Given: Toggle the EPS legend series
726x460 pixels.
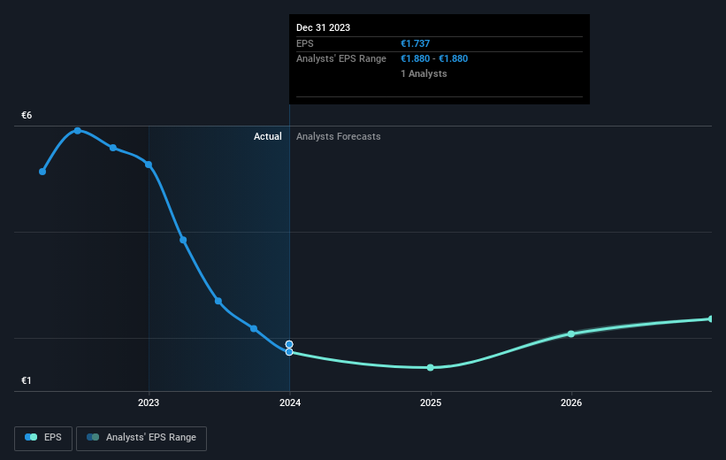Looking at the screenshot, I should (x=43, y=438).
